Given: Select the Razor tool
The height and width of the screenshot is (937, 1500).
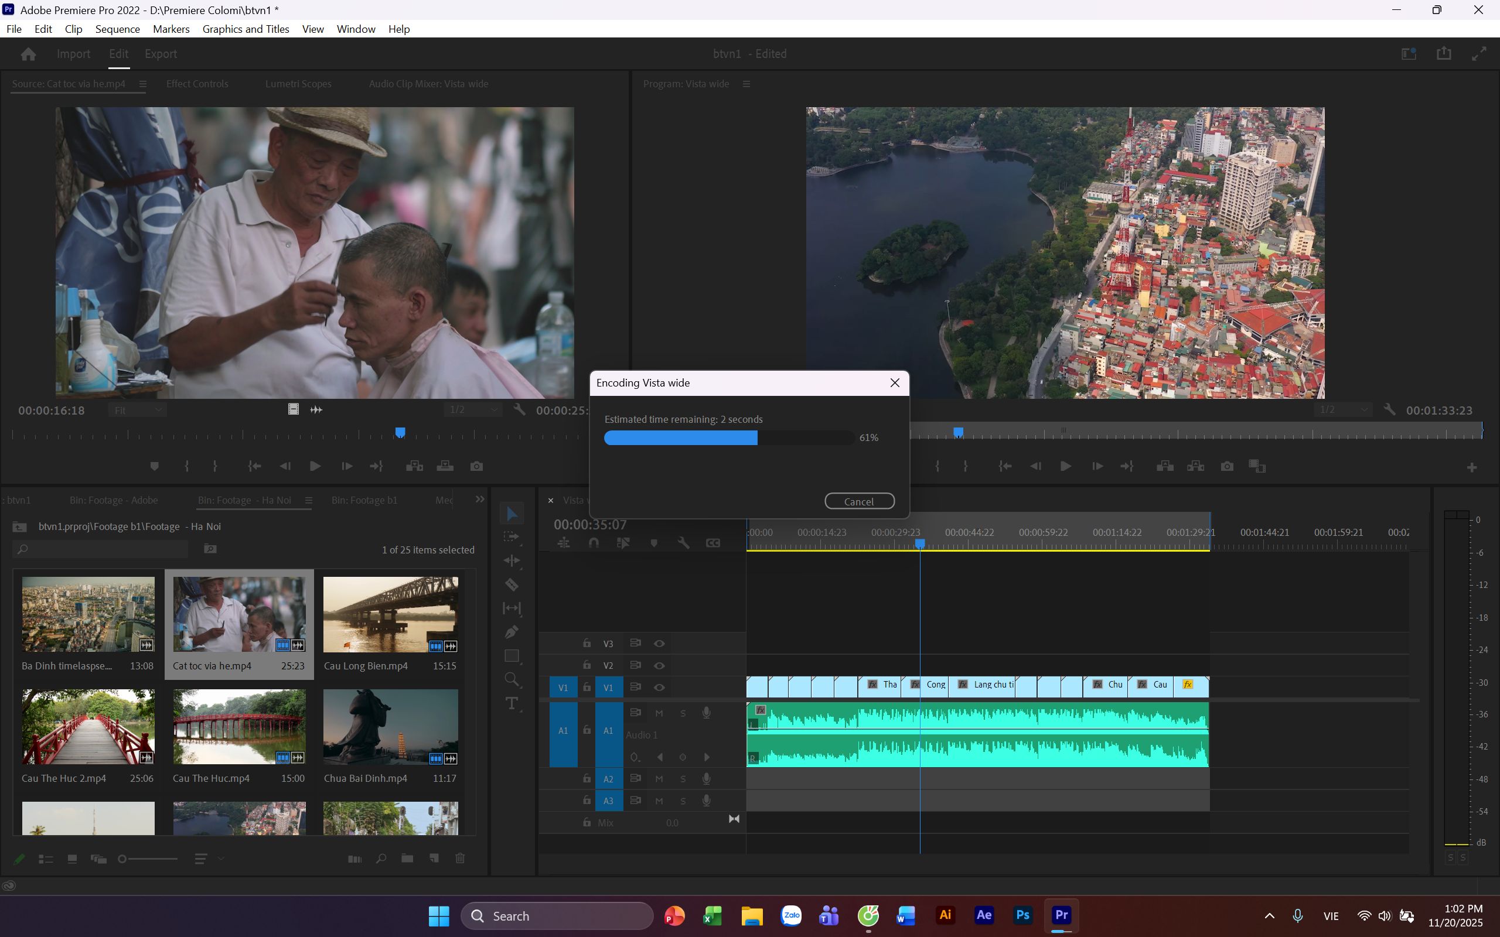Looking at the screenshot, I should pyautogui.click(x=512, y=584).
